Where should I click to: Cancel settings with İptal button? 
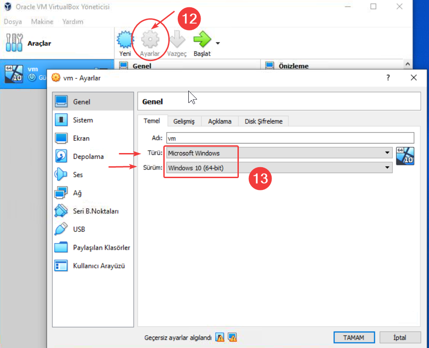tap(400, 338)
